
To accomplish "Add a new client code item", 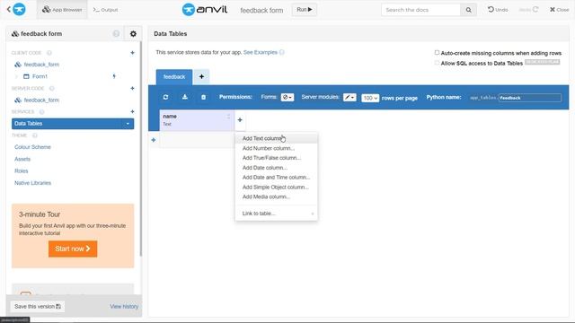I will [132, 53].
